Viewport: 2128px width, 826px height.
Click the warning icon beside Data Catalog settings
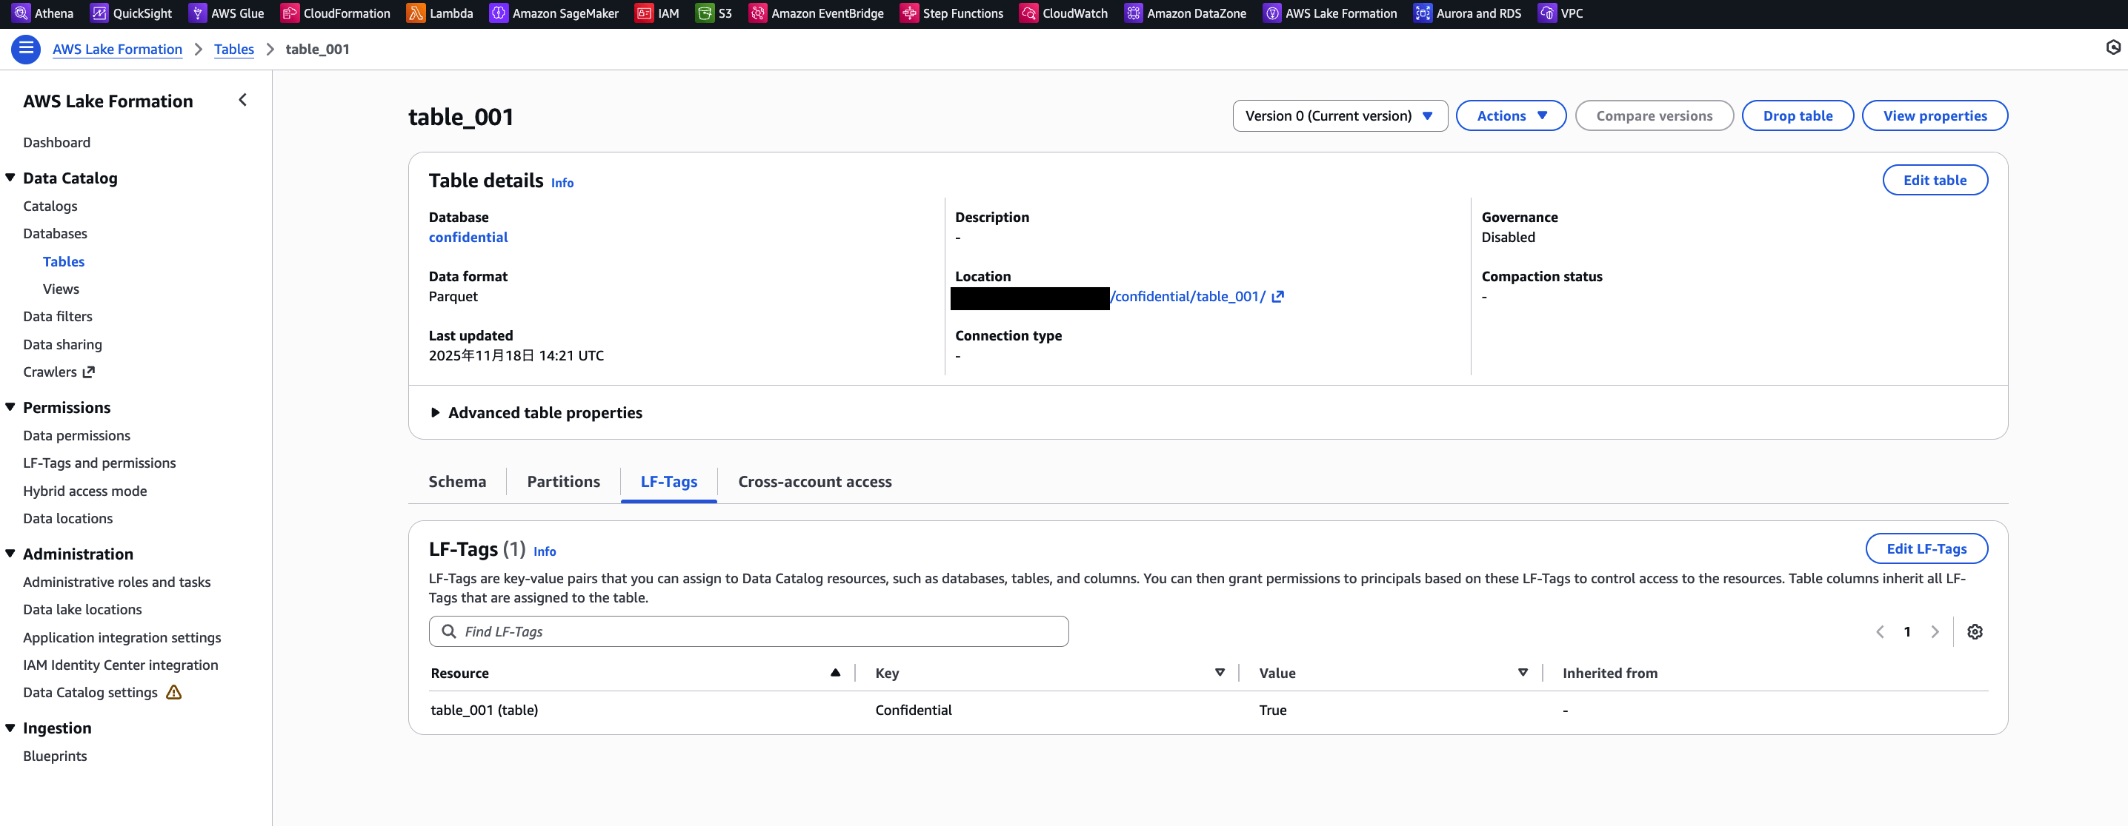(174, 694)
